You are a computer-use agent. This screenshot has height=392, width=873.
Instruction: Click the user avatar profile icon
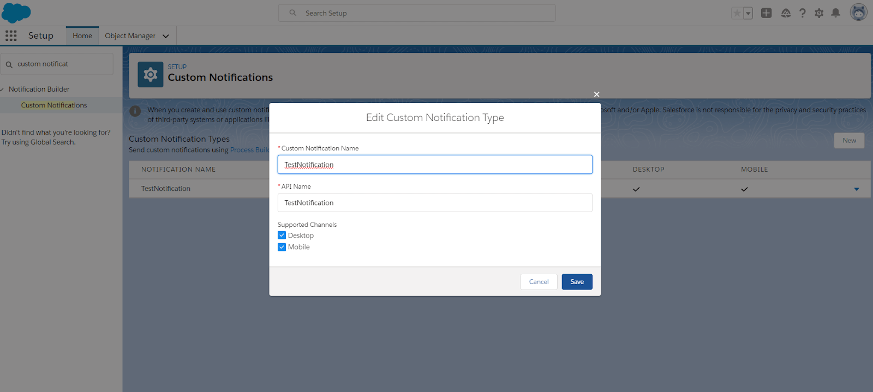(858, 13)
